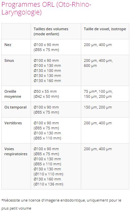Select the Ø50 x 55 mm volume entry
Screen dimensions: 131x212
(x=45, y=91)
